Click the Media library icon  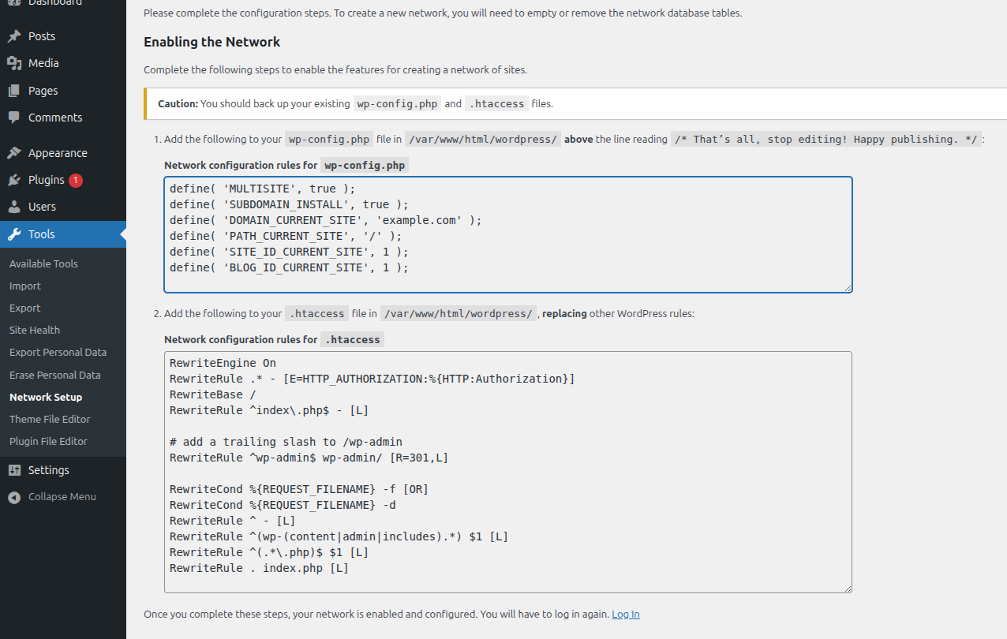pyautogui.click(x=14, y=63)
